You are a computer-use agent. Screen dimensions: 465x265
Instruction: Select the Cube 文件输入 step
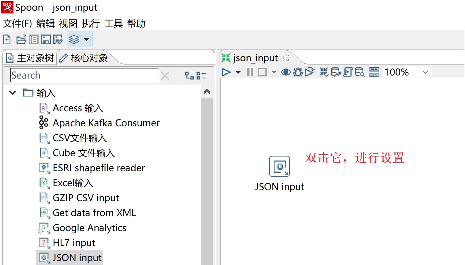pyautogui.click(x=84, y=153)
